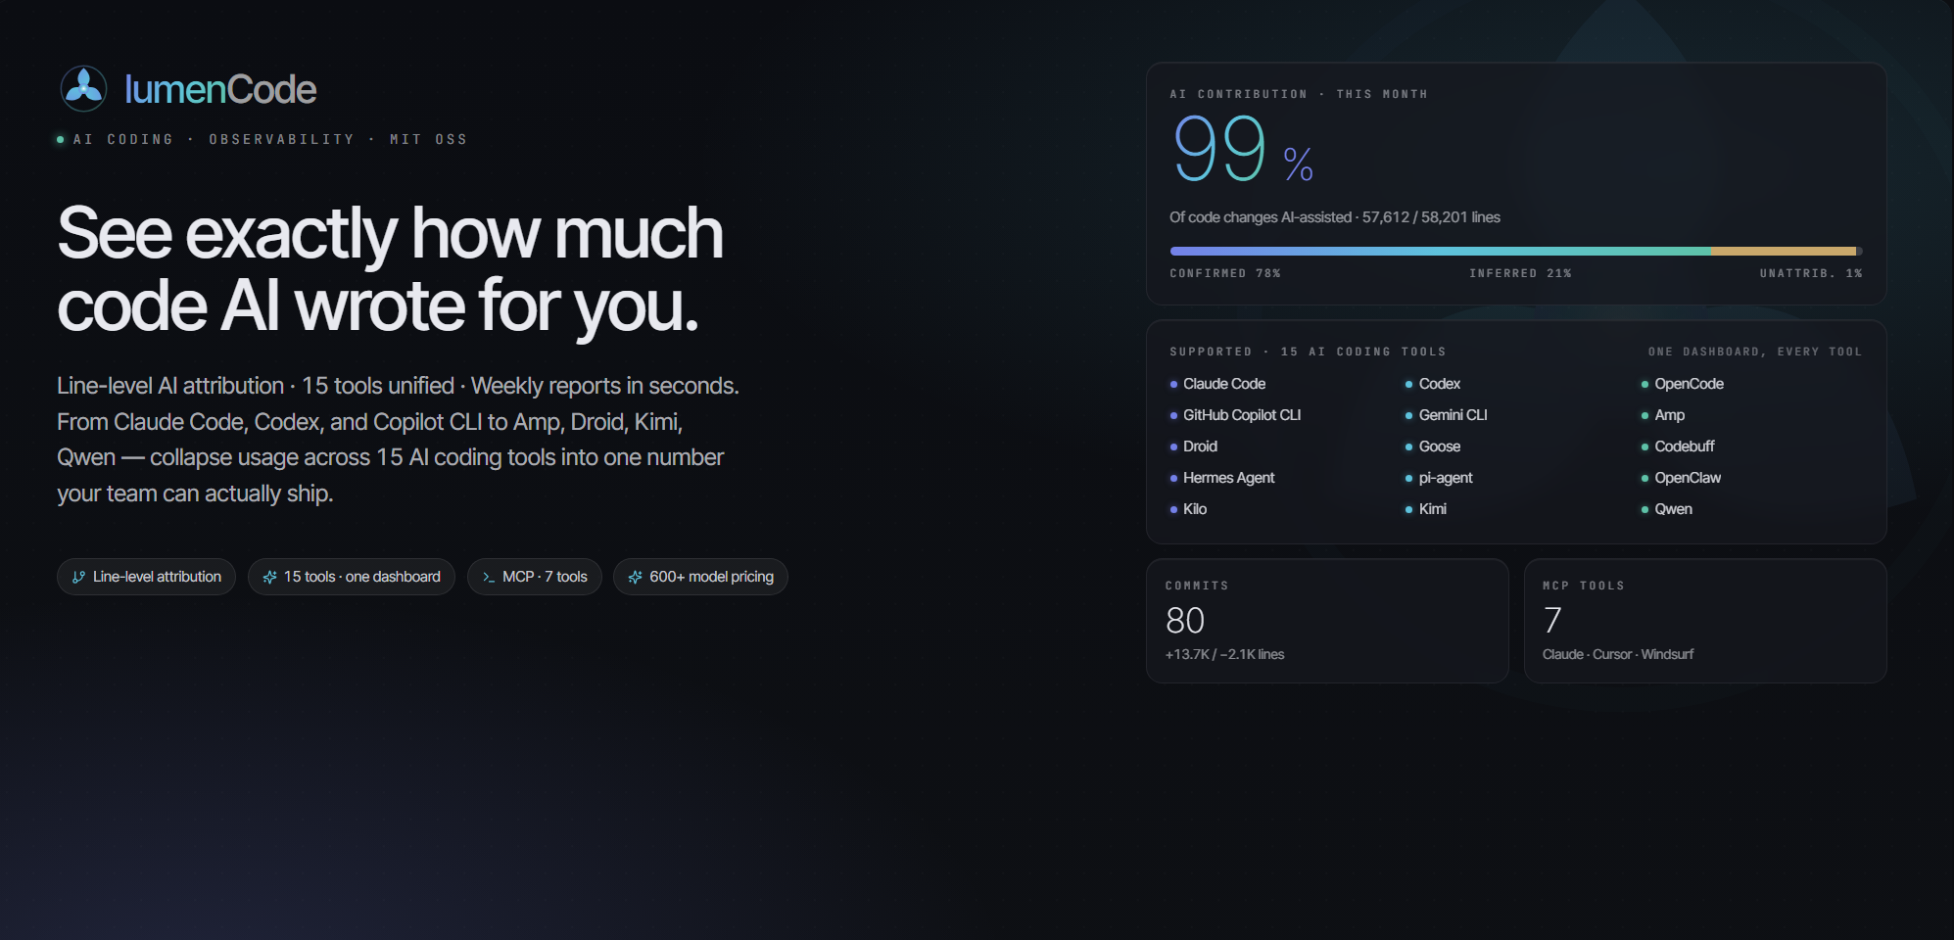Click Qwen in the tools list
This screenshot has height=940, width=1954.
1673,509
